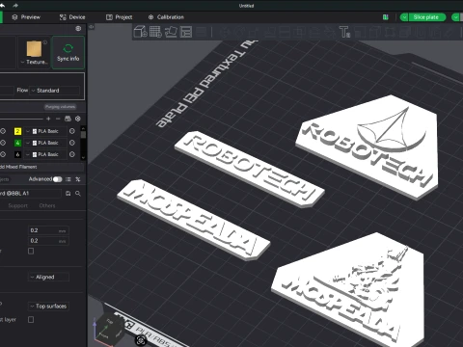Viewport: 463px width, 347px height.
Task: Open the Calibration tab
Action: (166, 17)
